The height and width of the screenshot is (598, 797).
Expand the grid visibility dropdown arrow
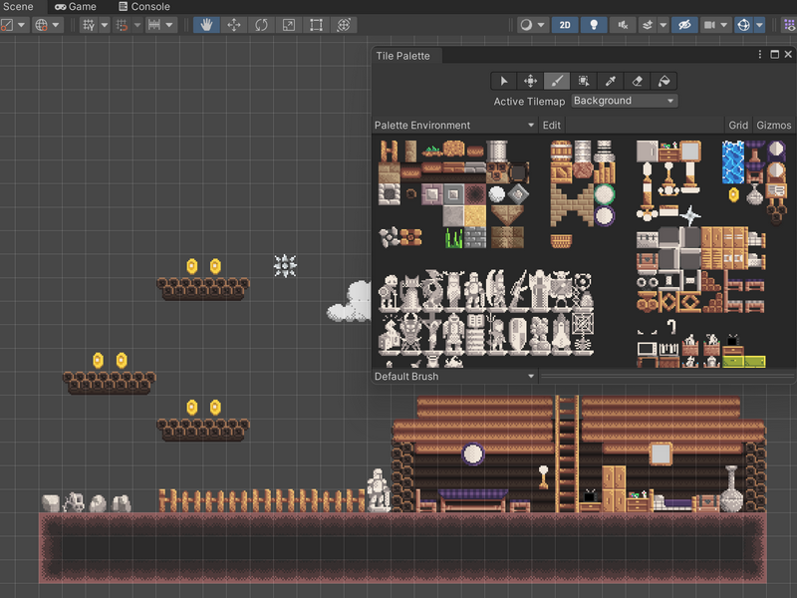105,25
